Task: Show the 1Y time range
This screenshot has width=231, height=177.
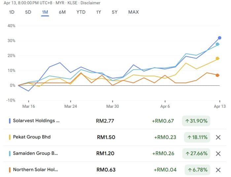Action: [x=99, y=12]
